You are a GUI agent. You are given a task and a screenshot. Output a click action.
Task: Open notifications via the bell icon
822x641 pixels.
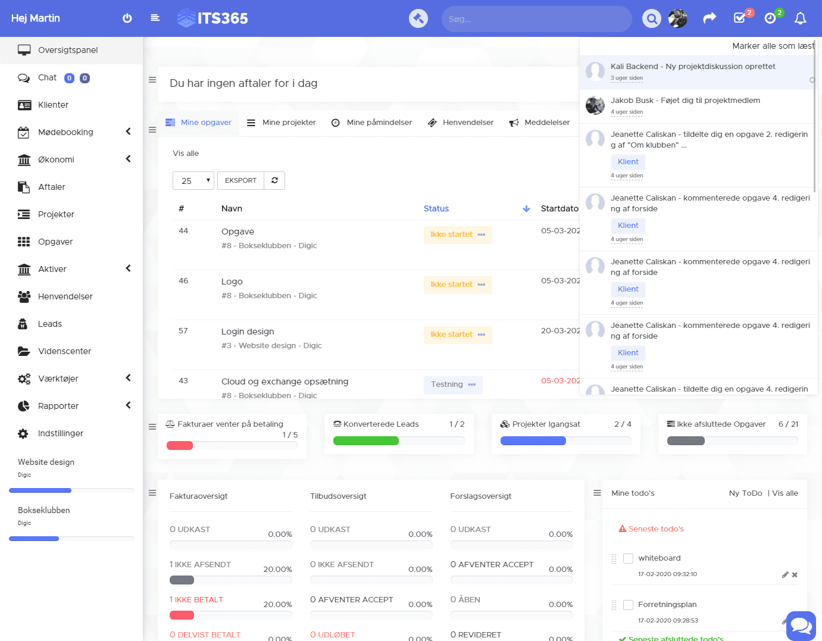[801, 18]
